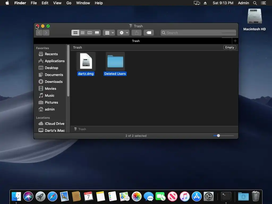Open Launchpad from the Dock
The height and width of the screenshot is (204, 272).
40,196
